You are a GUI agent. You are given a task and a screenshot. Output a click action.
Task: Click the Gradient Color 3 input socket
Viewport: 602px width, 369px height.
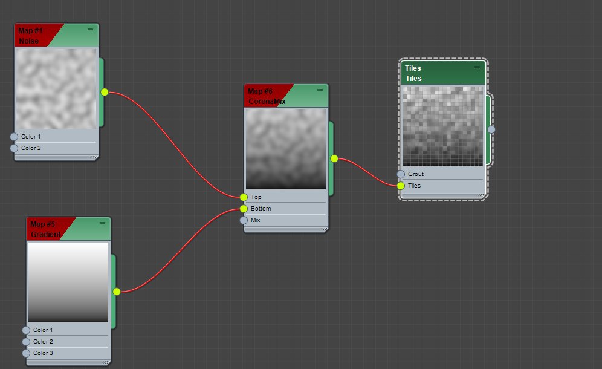coord(26,353)
